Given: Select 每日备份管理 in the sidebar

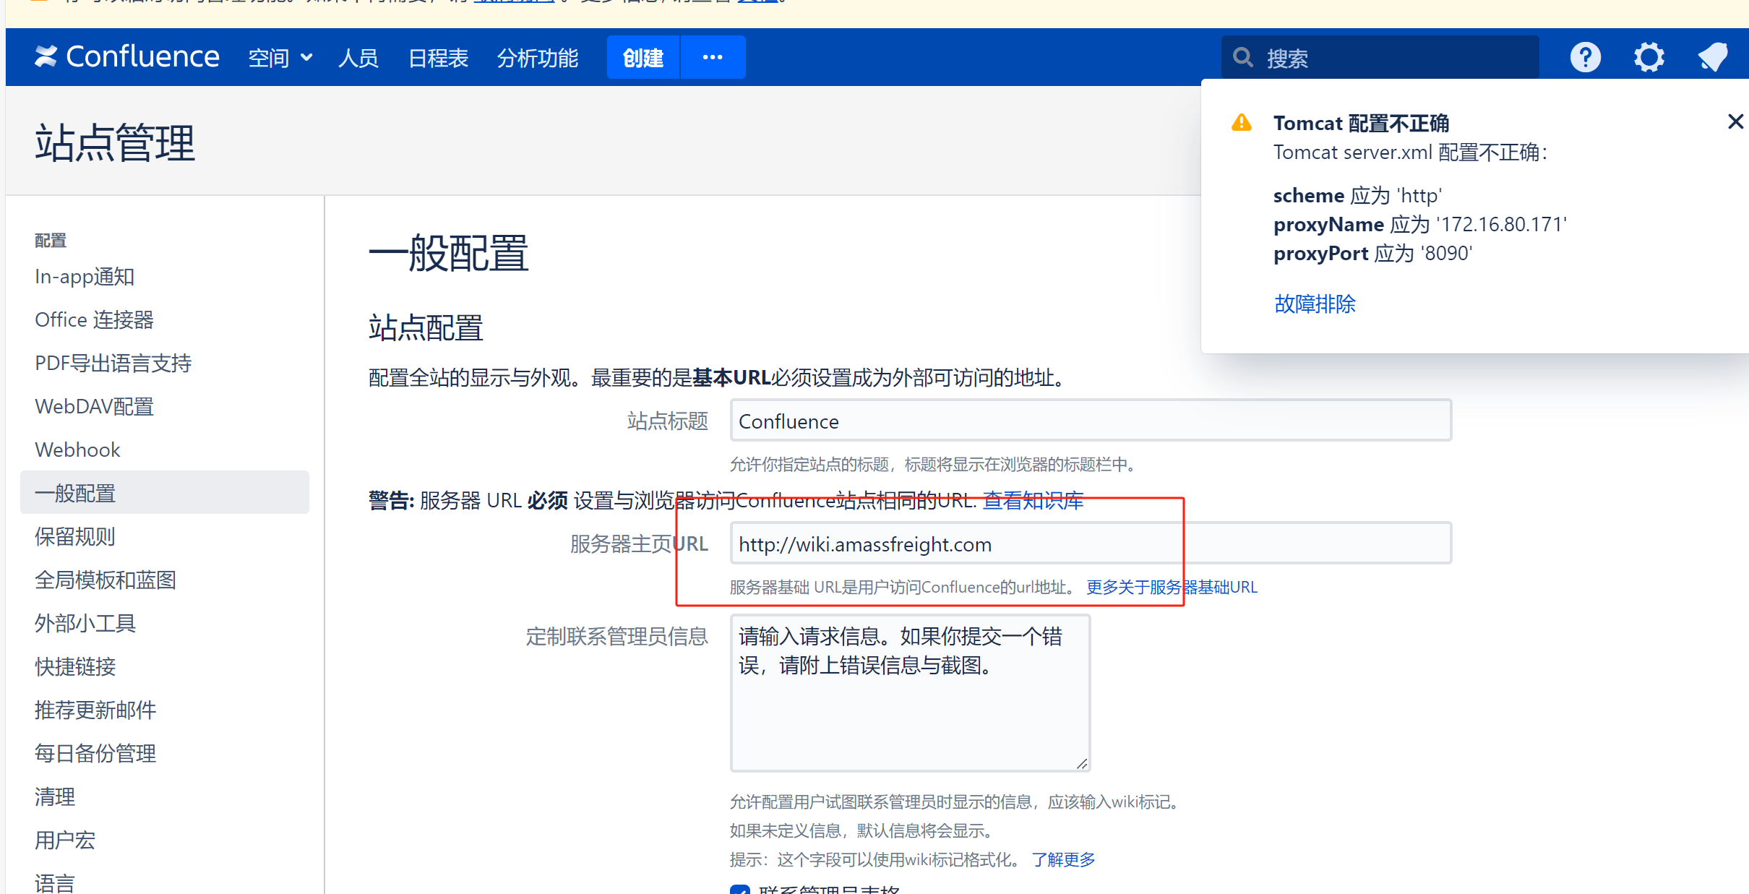Looking at the screenshot, I should pos(95,754).
